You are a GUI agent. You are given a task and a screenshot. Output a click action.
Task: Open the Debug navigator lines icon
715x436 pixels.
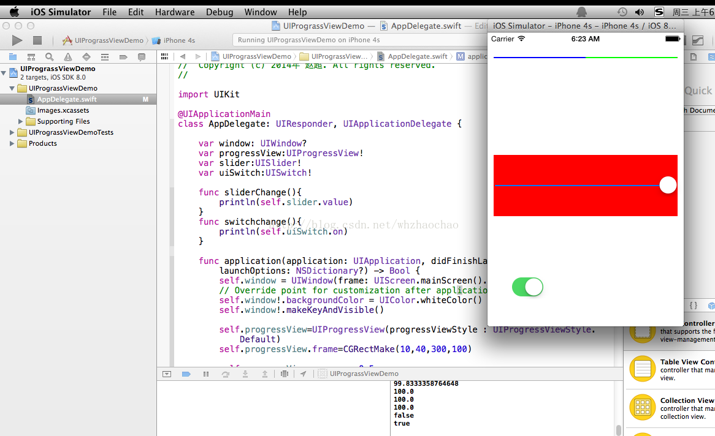pyautogui.click(x=105, y=57)
